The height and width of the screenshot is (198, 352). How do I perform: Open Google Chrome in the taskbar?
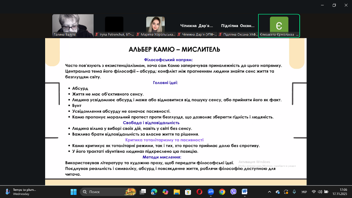point(222,192)
